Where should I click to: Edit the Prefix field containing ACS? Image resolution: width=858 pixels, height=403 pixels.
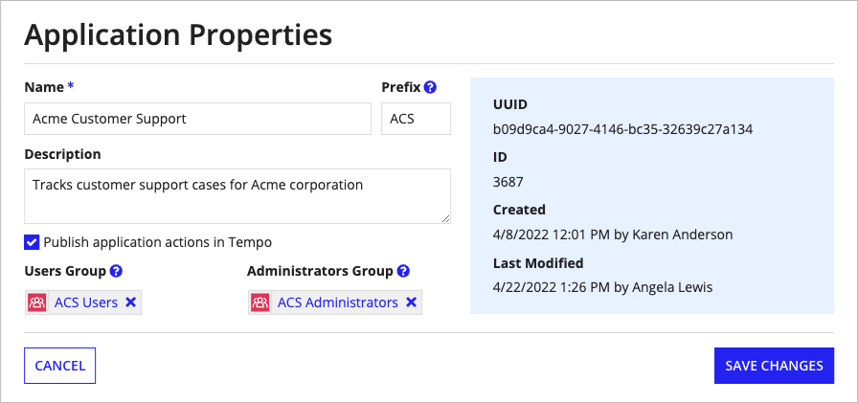point(416,119)
